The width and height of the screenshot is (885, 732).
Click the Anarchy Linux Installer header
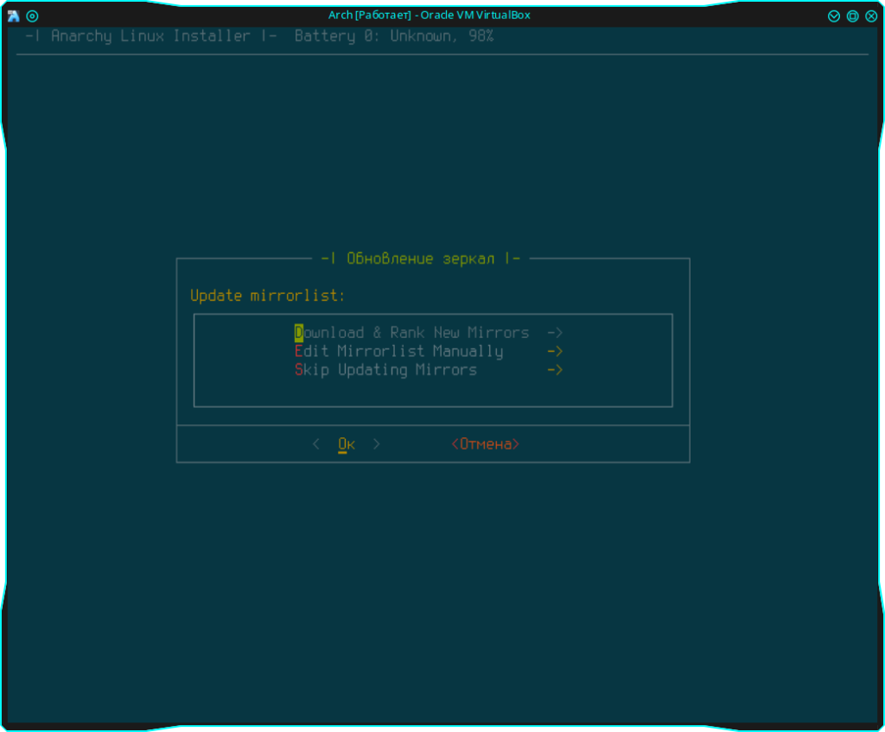[x=150, y=36]
